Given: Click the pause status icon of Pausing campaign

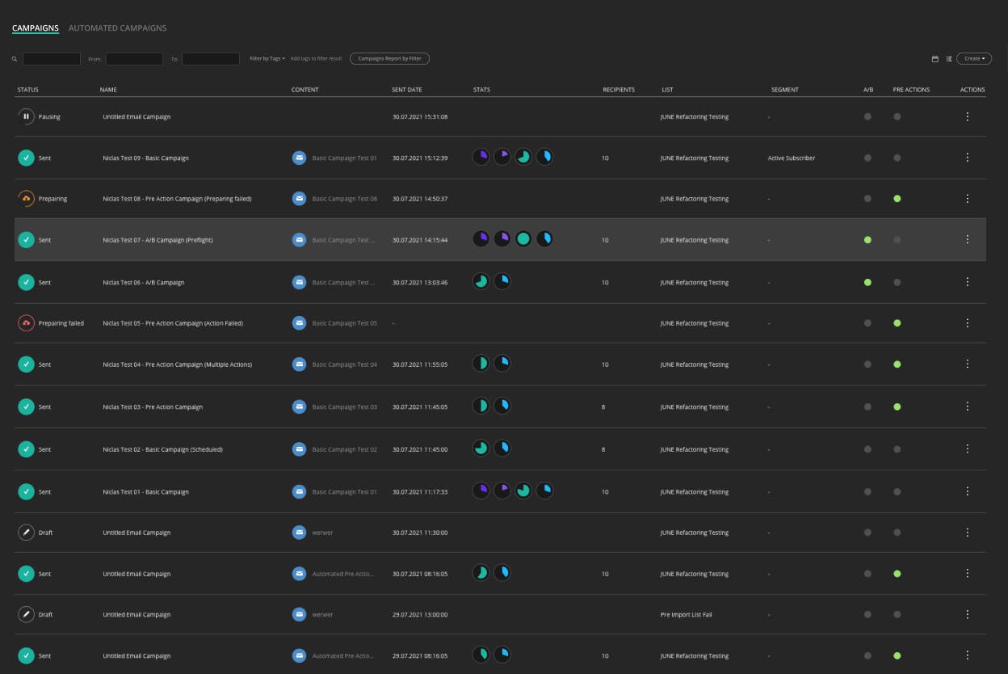Looking at the screenshot, I should pyautogui.click(x=26, y=116).
